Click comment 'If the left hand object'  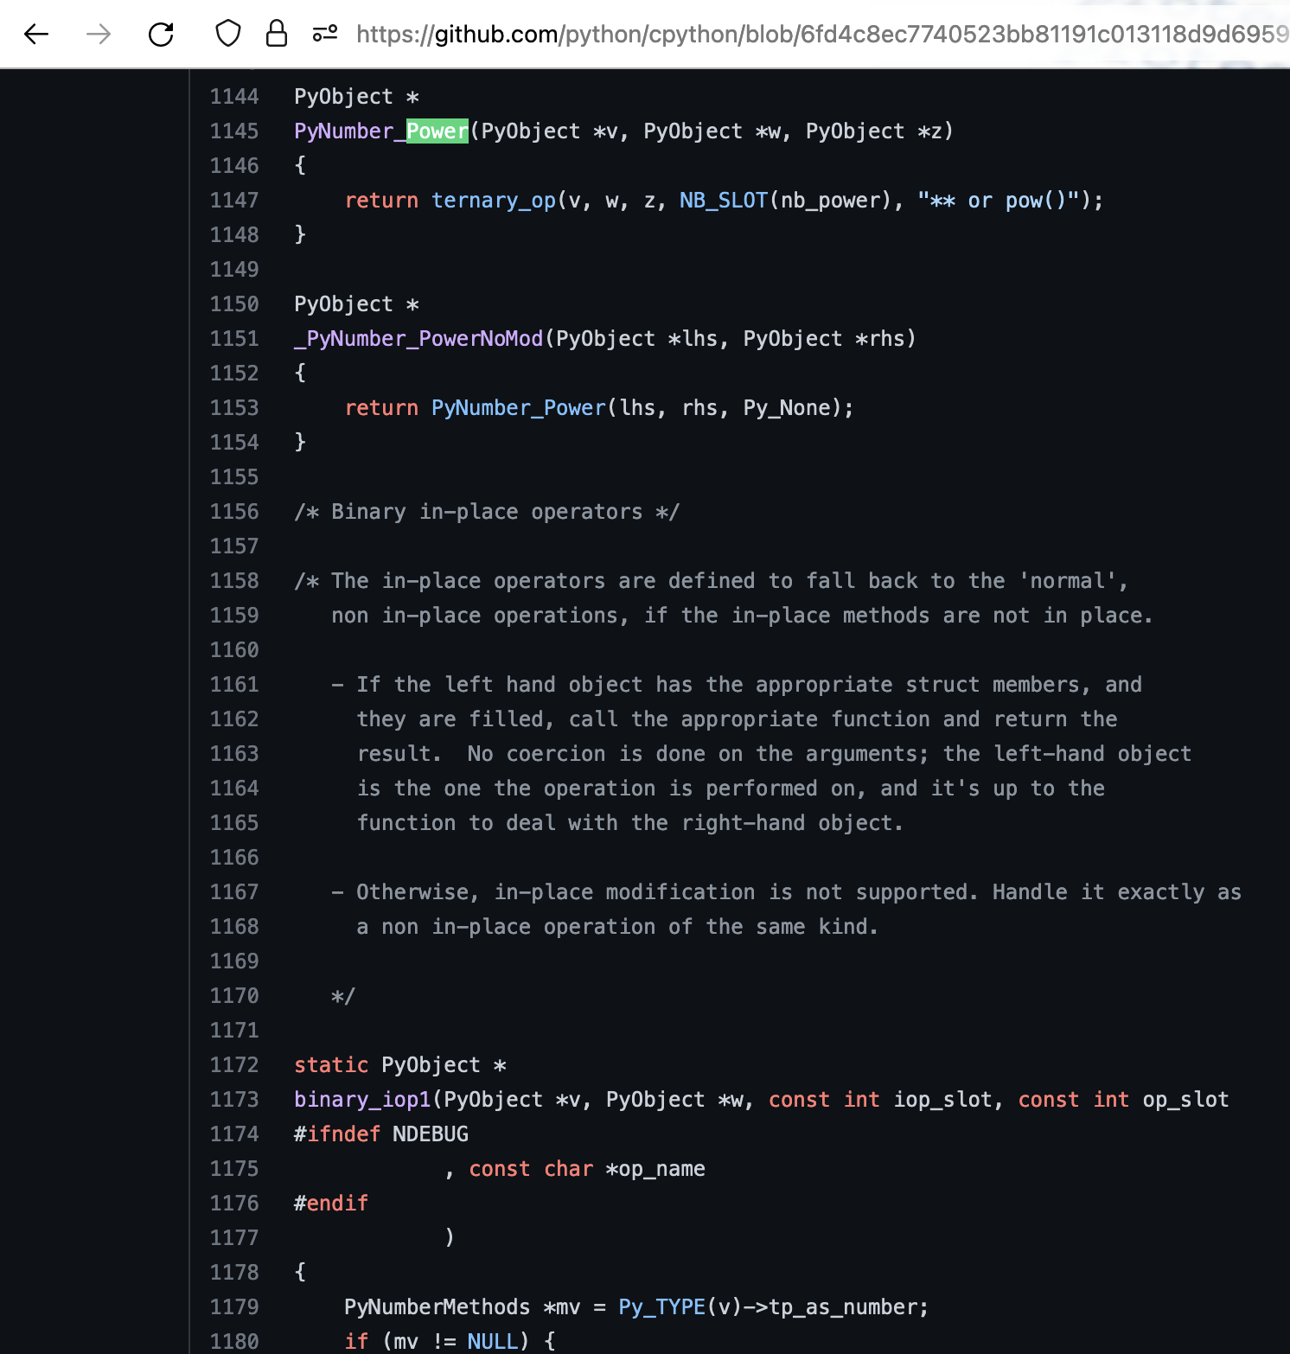[x=500, y=685]
